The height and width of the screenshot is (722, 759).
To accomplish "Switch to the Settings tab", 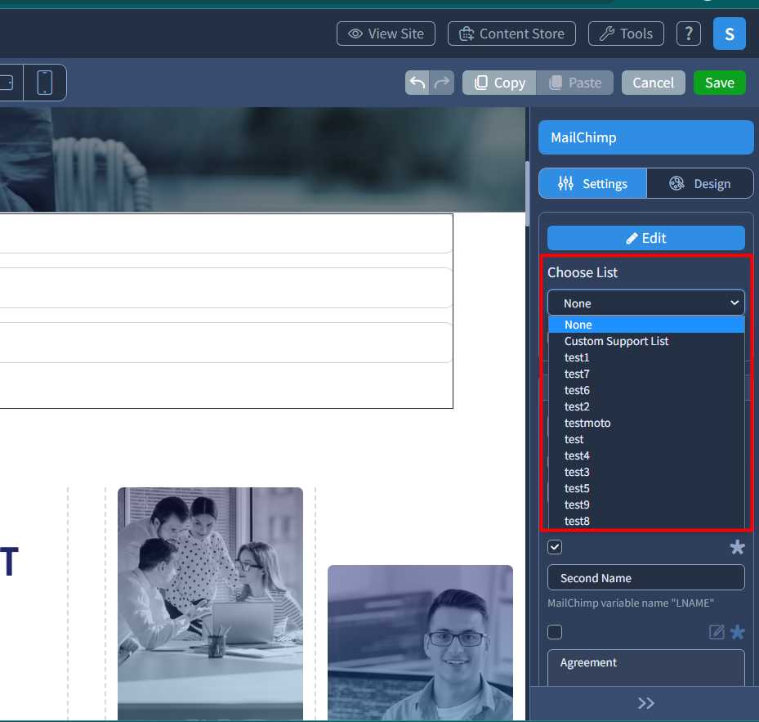I will pyautogui.click(x=592, y=183).
